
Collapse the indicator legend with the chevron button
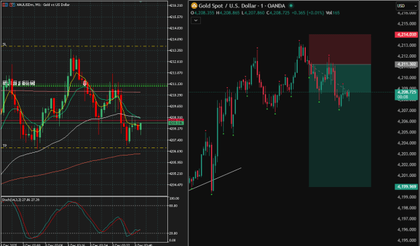click(196, 20)
